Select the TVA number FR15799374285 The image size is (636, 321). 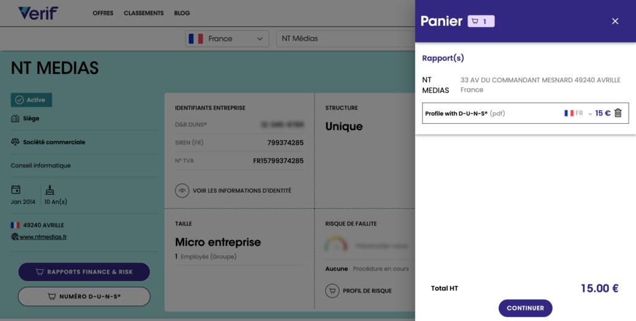278,161
